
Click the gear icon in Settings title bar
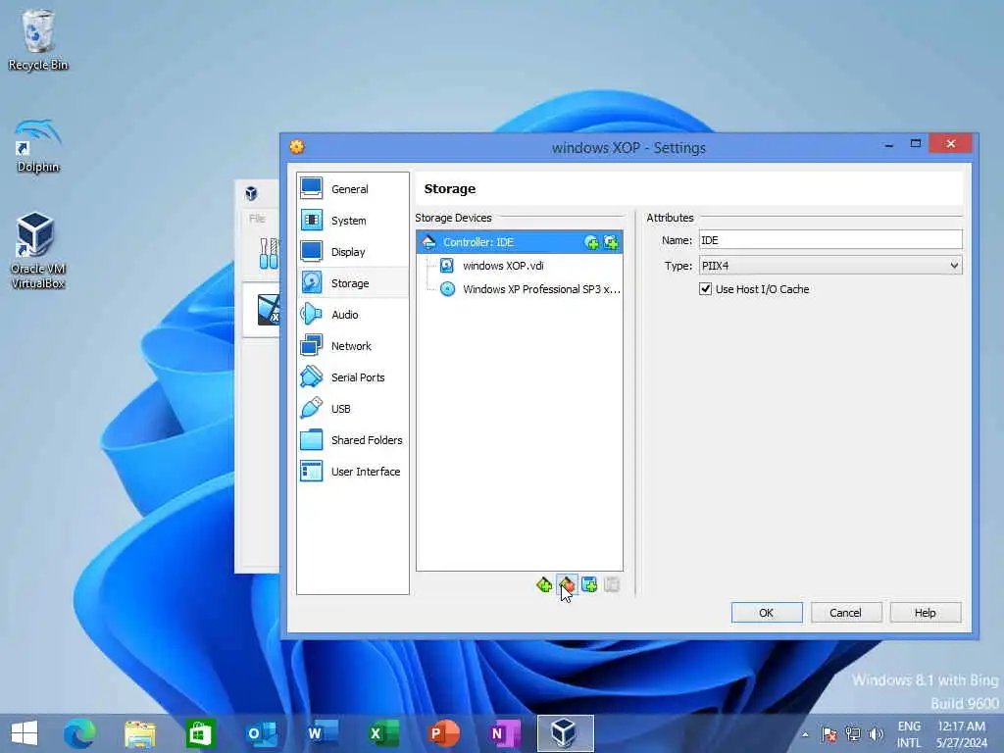(296, 147)
